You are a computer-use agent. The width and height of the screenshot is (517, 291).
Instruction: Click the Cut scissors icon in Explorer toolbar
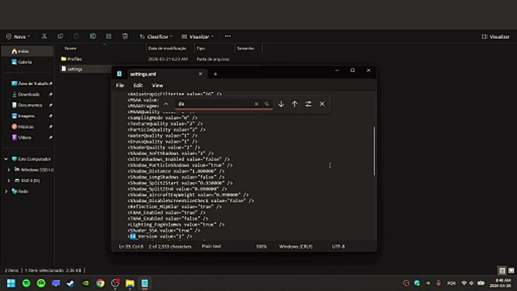pyautogui.click(x=44, y=36)
